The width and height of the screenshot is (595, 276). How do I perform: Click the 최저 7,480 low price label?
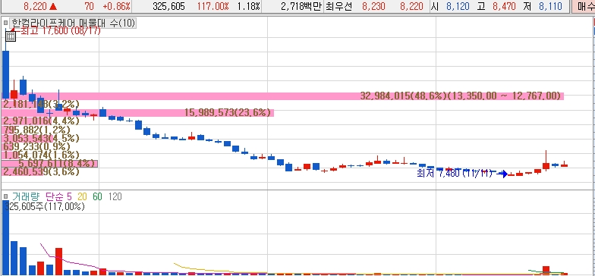454,173
